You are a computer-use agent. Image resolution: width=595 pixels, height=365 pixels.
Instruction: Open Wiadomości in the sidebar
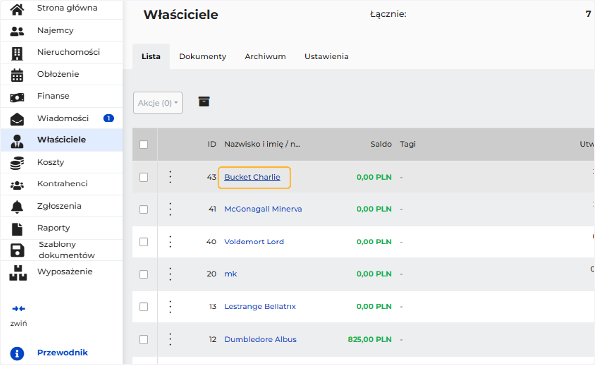pyautogui.click(x=62, y=118)
